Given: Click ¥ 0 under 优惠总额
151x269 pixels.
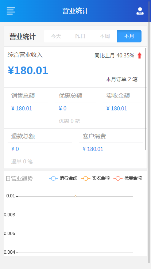Looking at the screenshot, I should click(63, 109).
